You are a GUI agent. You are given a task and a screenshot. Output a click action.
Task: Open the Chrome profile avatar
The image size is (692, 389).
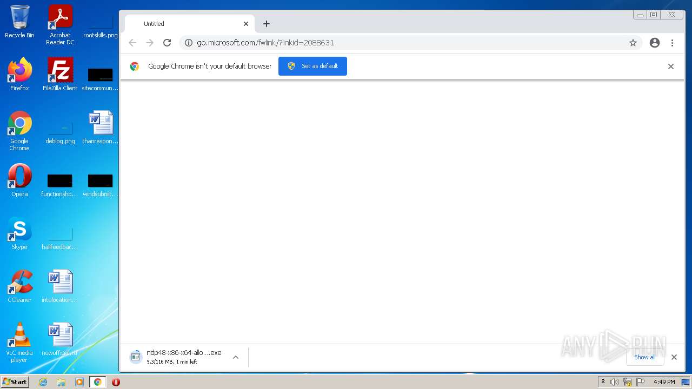click(655, 43)
